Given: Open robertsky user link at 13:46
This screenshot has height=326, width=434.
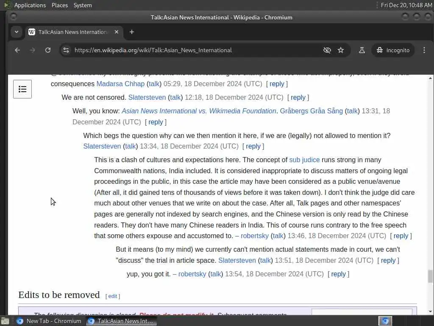Looking at the screenshot, I should coord(255,236).
